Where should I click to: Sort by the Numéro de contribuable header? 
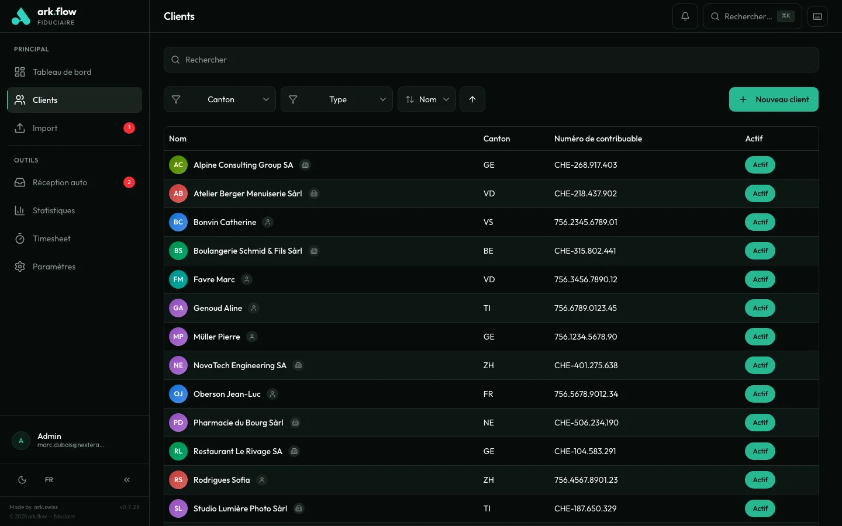tap(598, 139)
